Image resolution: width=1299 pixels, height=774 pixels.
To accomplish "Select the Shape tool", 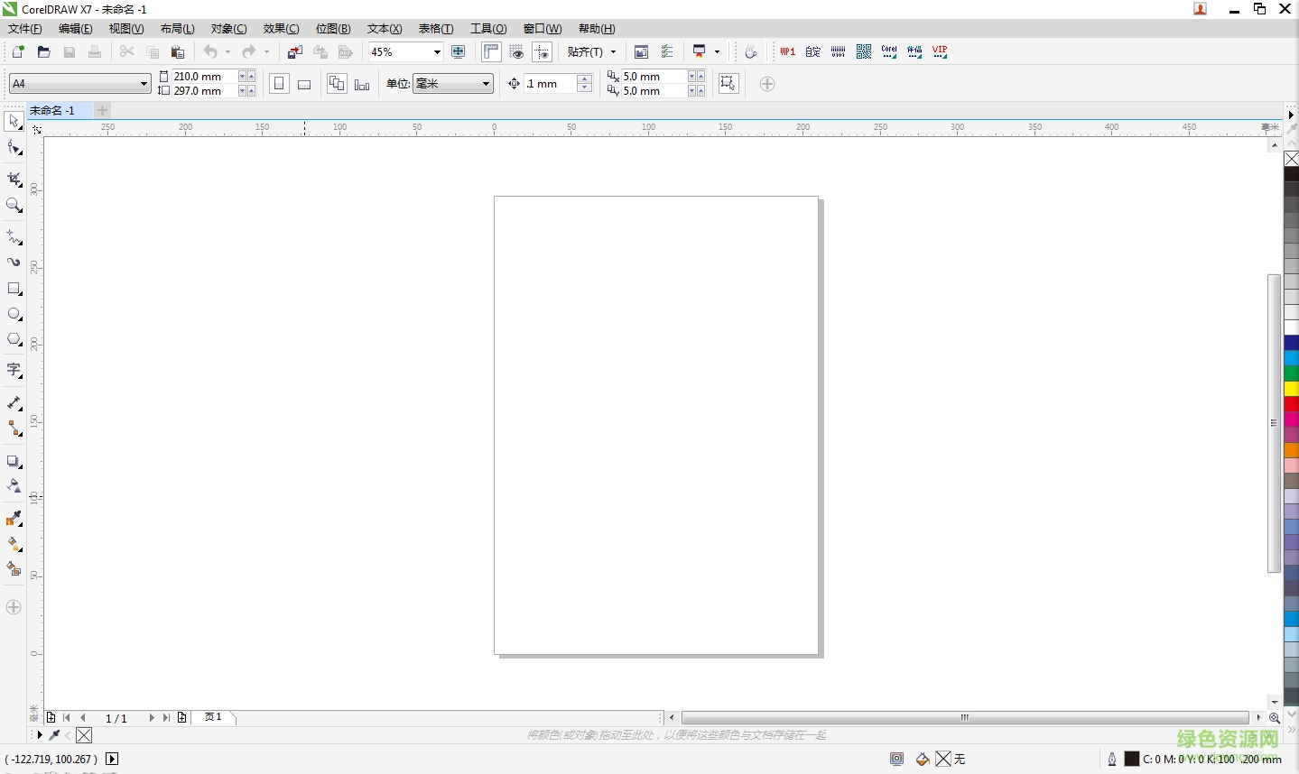I will tap(14, 146).
